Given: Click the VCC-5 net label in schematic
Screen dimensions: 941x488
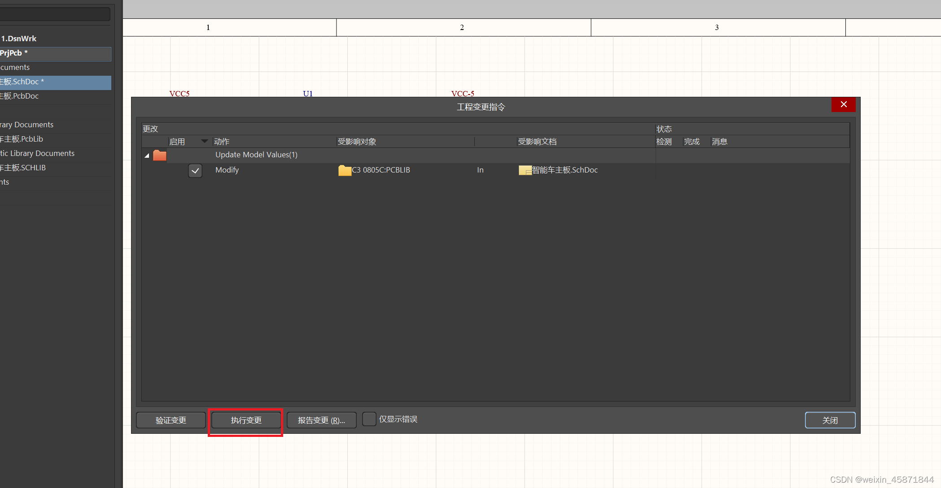Looking at the screenshot, I should [463, 93].
